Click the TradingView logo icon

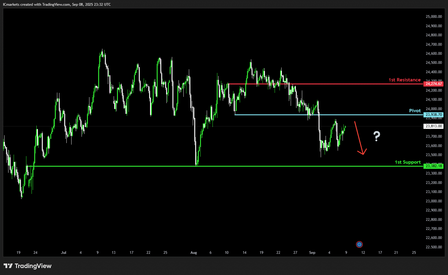8,266
